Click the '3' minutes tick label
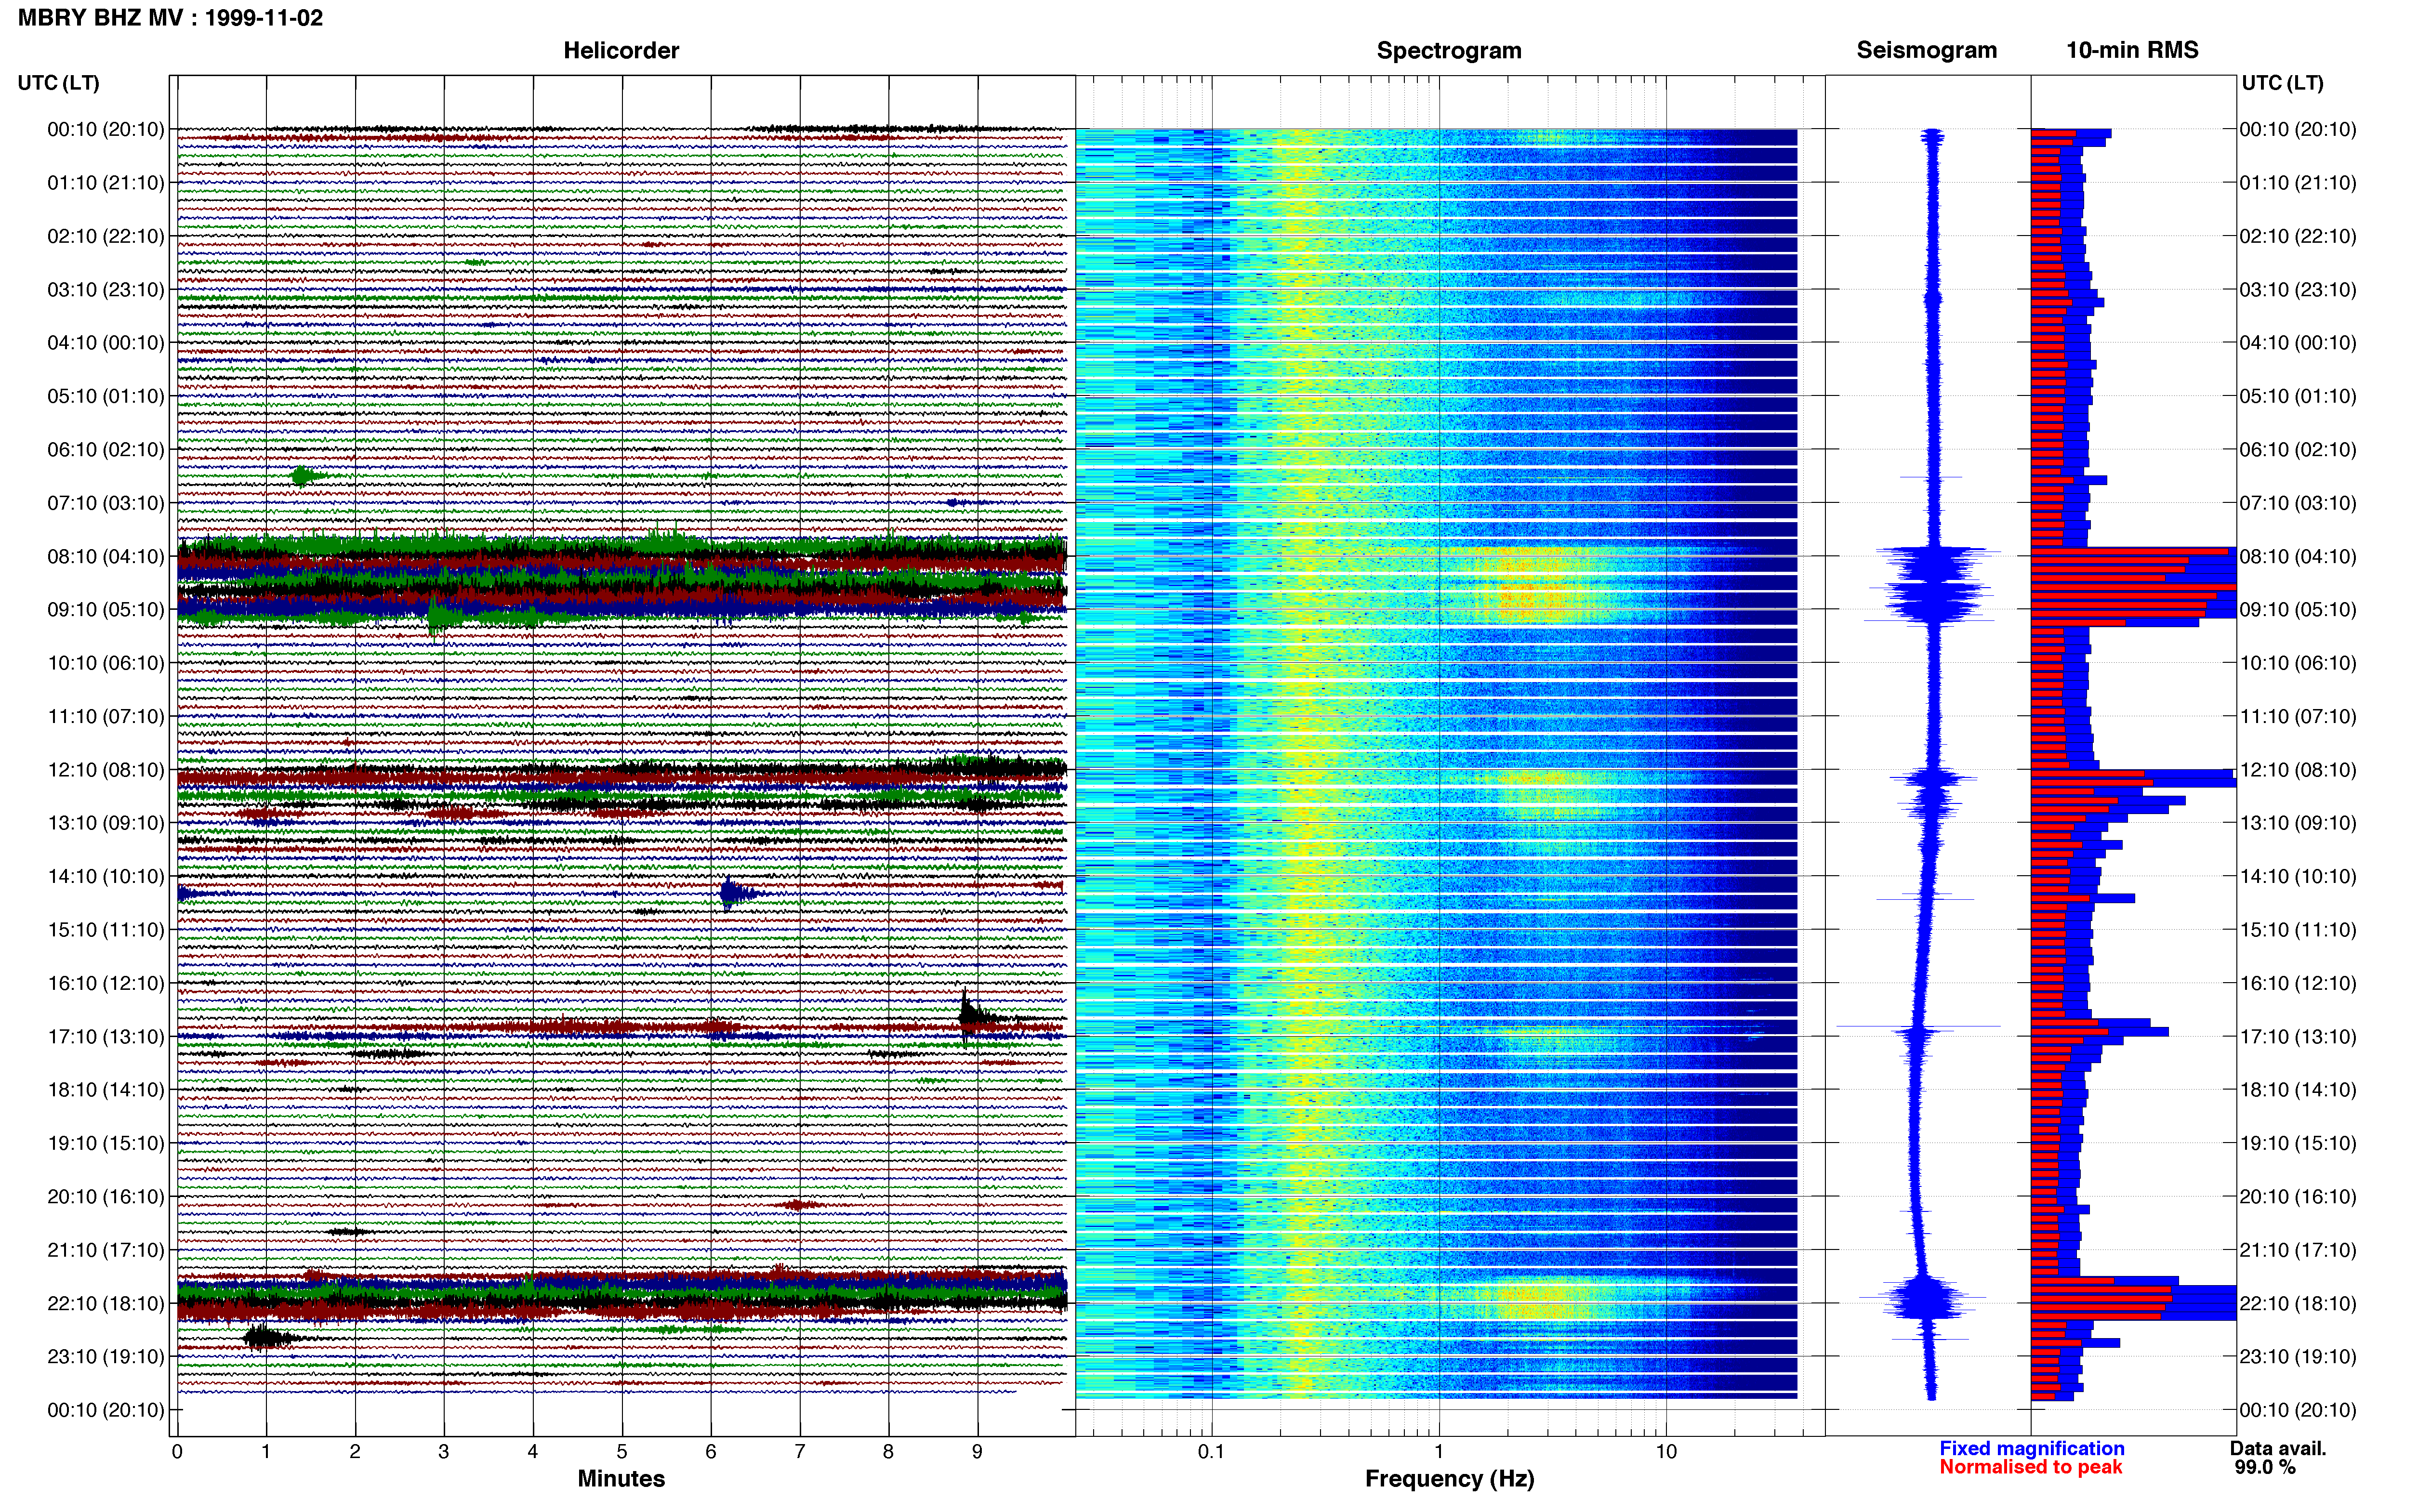Screen dimensions: 2418x1512 (x=444, y=1452)
